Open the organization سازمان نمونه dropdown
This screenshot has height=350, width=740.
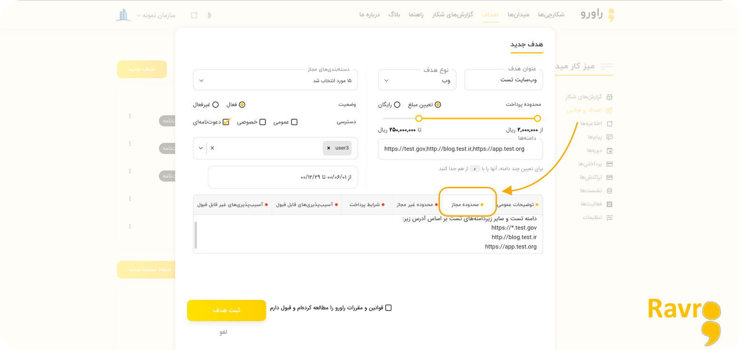click(156, 15)
